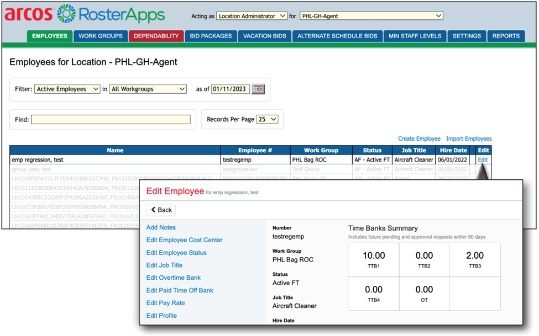
Task: Click the Create Employee link
Action: [419, 138]
